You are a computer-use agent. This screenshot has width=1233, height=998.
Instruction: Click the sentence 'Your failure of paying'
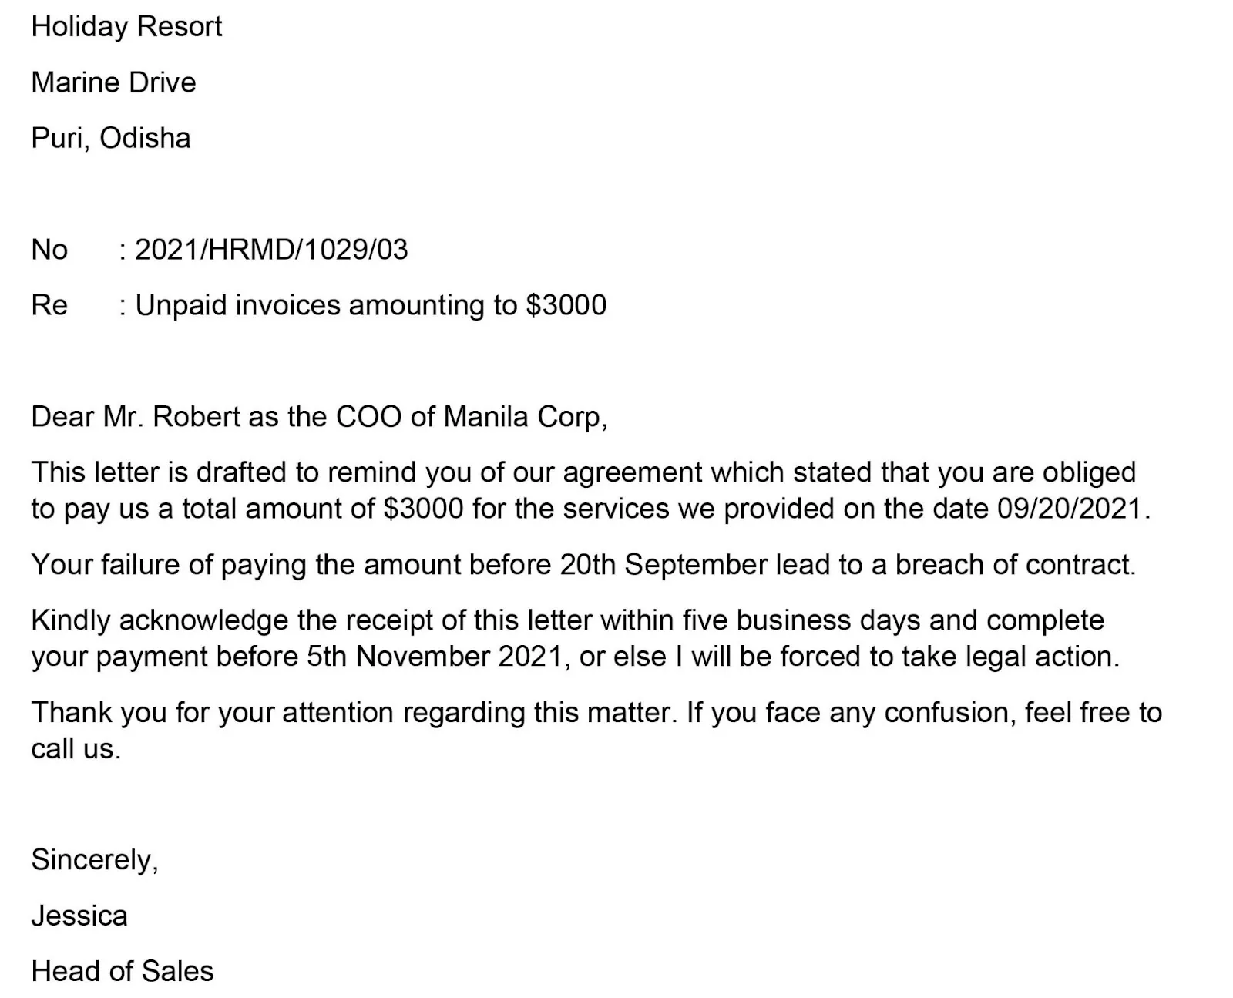pyautogui.click(x=583, y=565)
